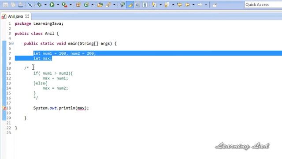
Task: Click the main method signature on line 5
Action: tap(70, 43)
